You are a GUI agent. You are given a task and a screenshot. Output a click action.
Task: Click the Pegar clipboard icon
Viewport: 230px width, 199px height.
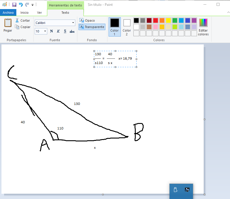tap(8, 23)
